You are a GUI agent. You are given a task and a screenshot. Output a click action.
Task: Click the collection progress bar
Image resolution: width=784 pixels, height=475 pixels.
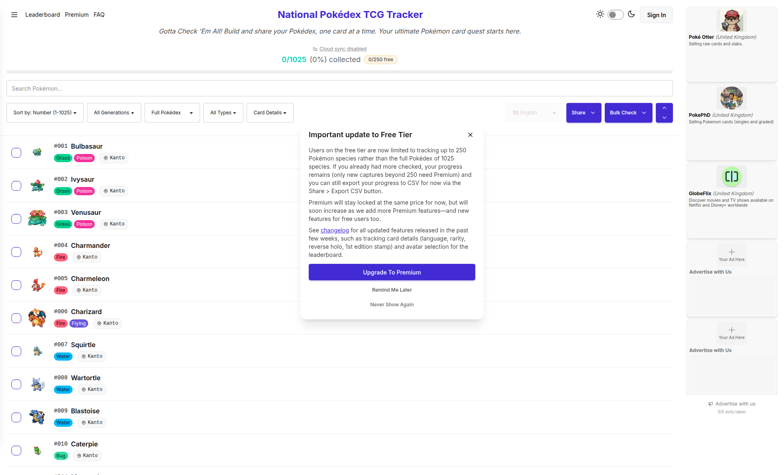pos(340,72)
